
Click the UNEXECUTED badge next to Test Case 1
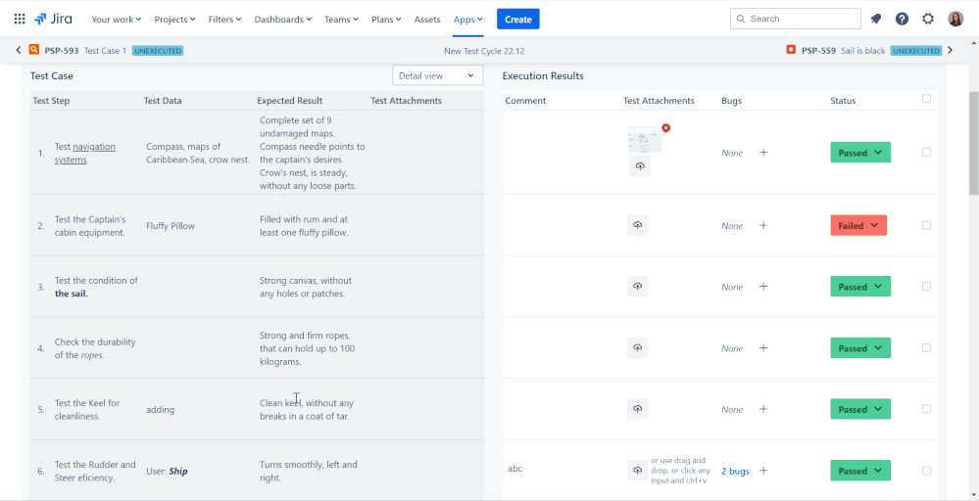(x=158, y=51)
